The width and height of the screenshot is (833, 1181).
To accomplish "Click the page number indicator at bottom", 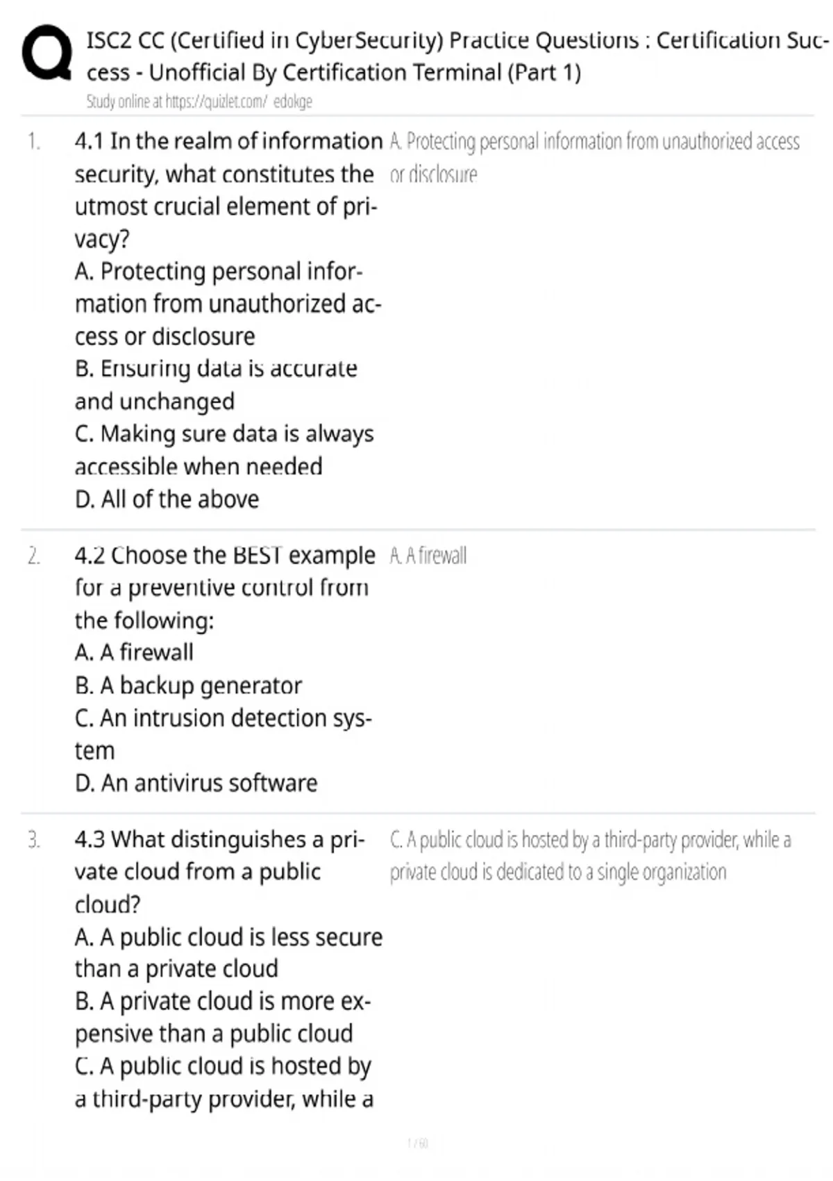I will pyautogui.click(x=418, y=1142).
